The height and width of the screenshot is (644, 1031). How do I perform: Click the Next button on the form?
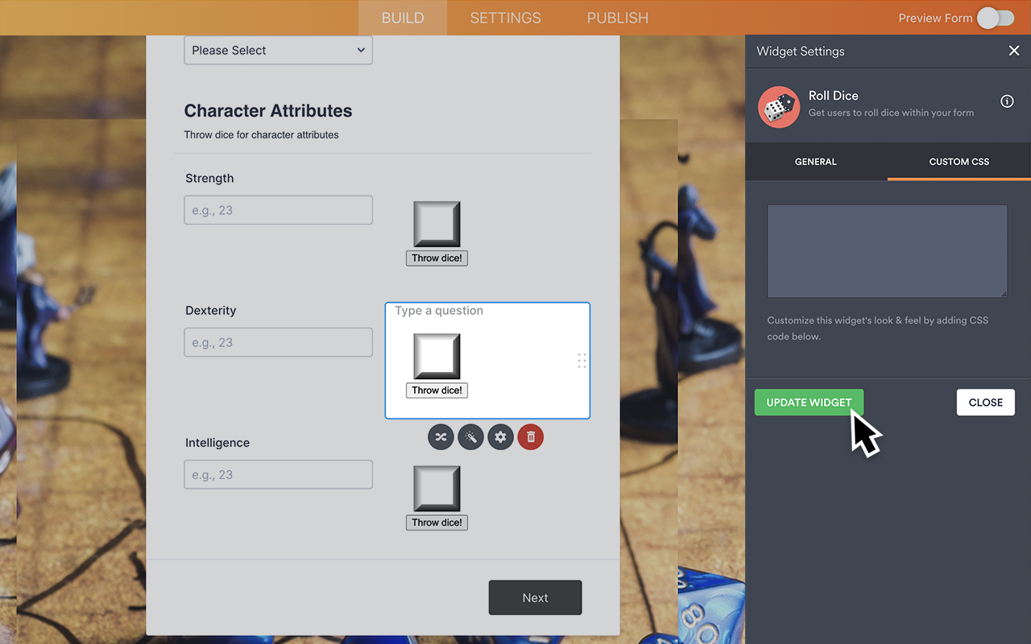(535, 597)
